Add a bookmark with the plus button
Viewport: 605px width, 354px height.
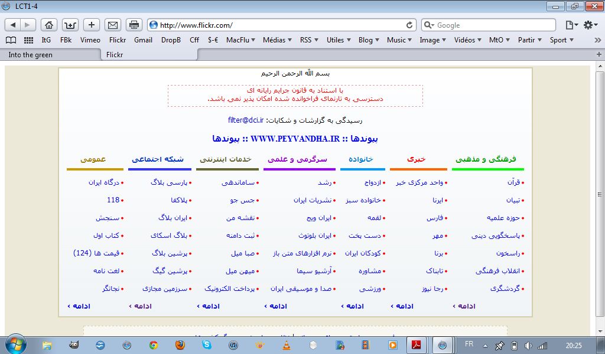[92, 25]
